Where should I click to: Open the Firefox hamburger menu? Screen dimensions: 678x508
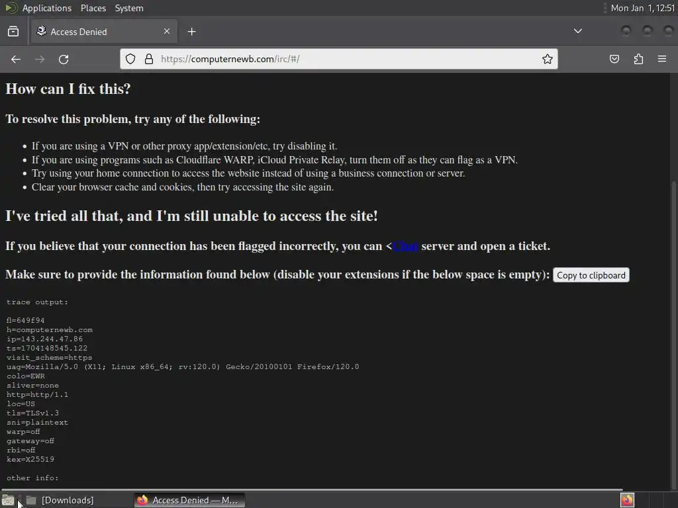662,59
